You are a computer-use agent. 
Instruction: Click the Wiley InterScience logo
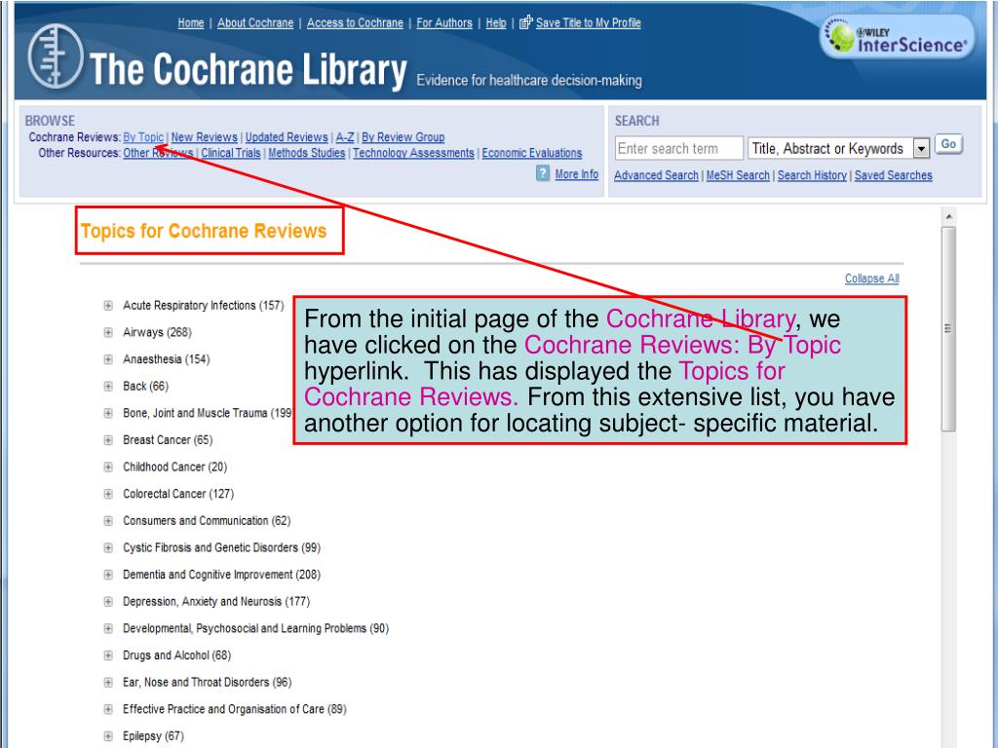(x=898, y=37)
